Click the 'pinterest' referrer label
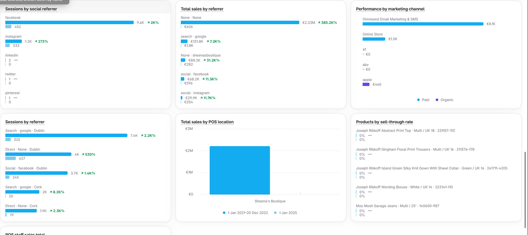Viewport: 528px width, 235px height. pos(12,93)
